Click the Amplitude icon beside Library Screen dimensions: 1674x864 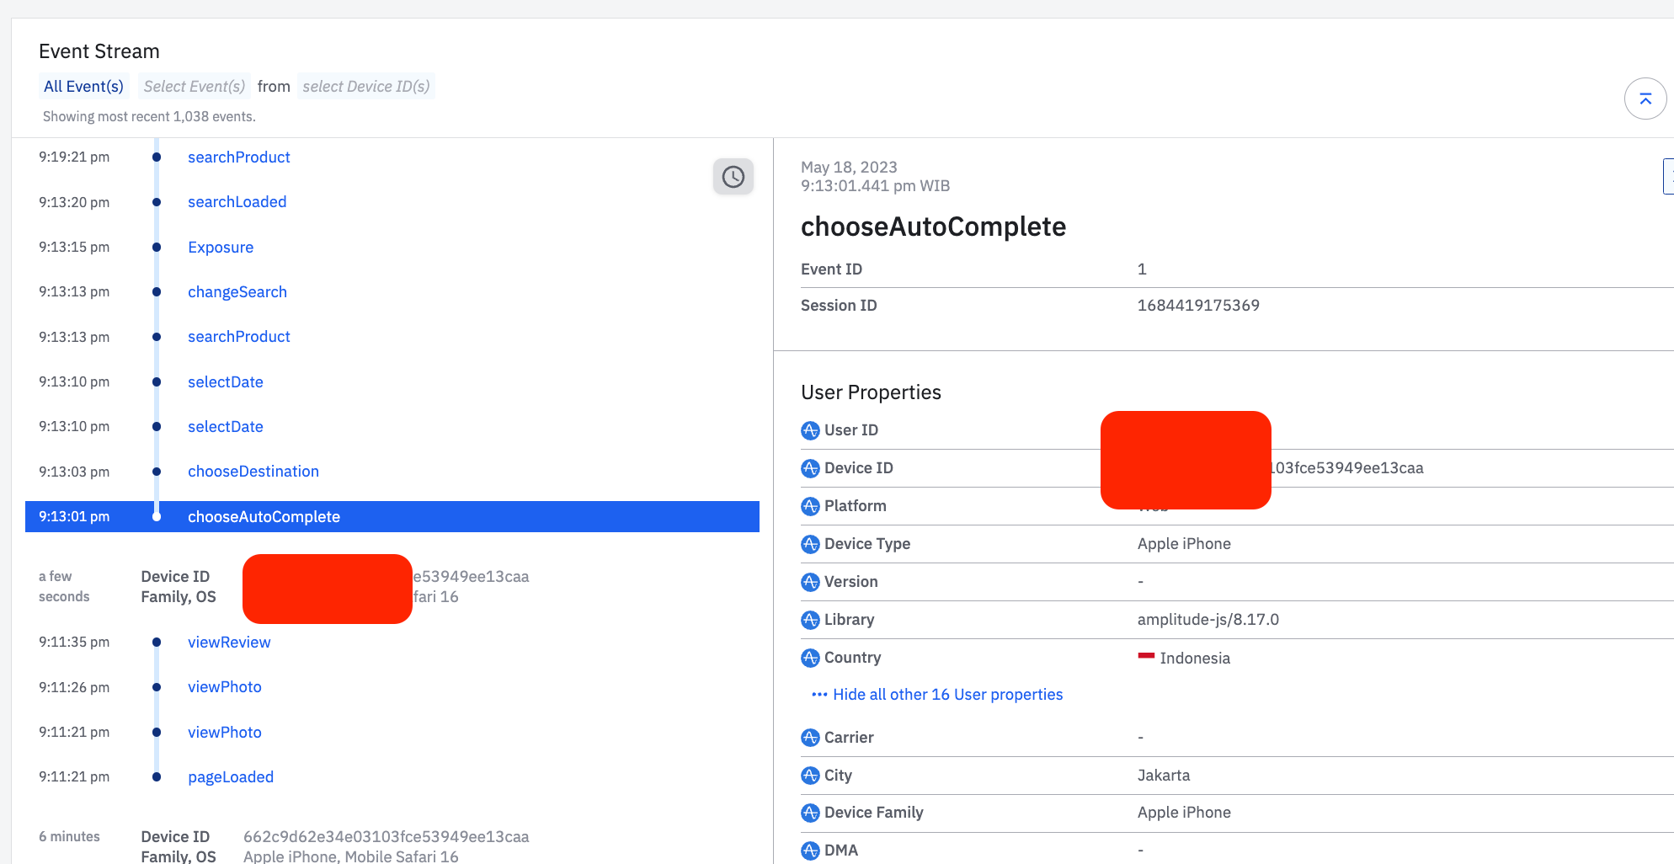pos(810,620)
